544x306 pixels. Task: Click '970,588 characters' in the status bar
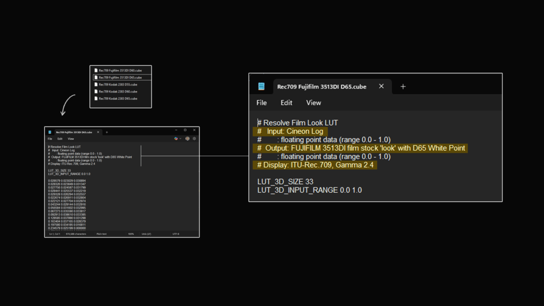(x=76, y=234)
